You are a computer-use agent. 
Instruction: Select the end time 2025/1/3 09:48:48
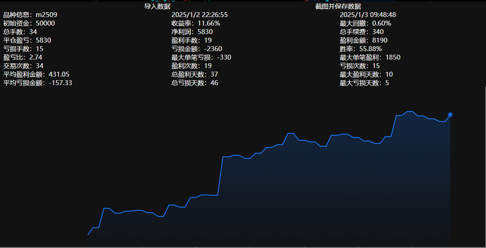[x=368, y=15]
